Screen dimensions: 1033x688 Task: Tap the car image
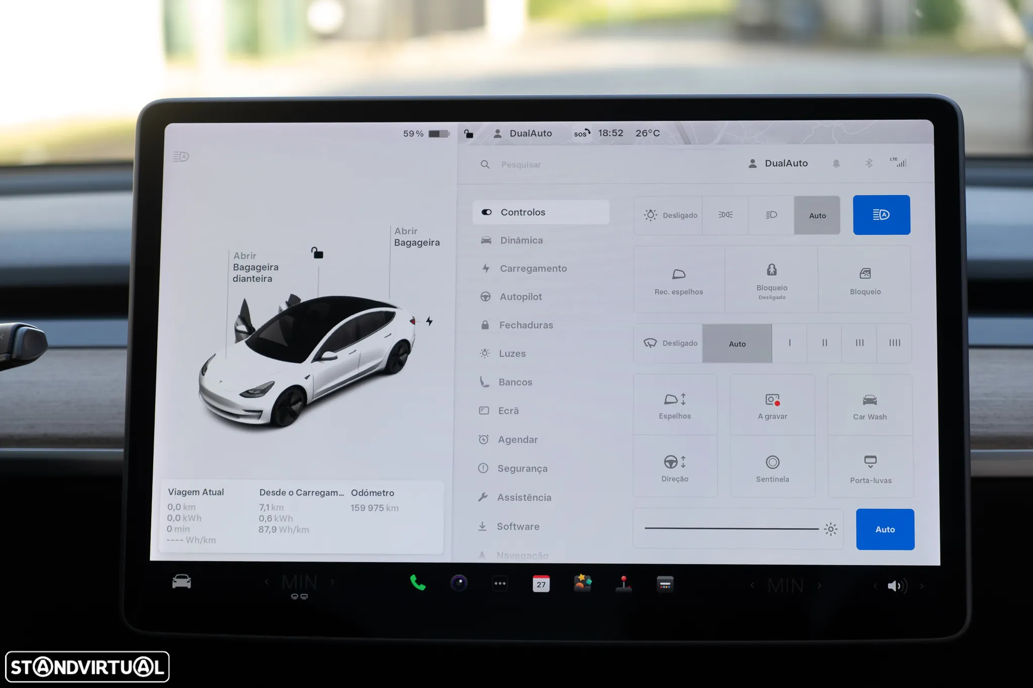pyautogui.click(x=308, y=362)
